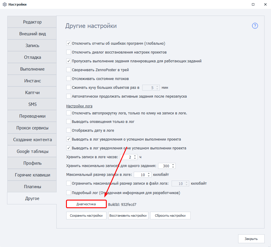Click the Закрыть button

click(251, 238)
